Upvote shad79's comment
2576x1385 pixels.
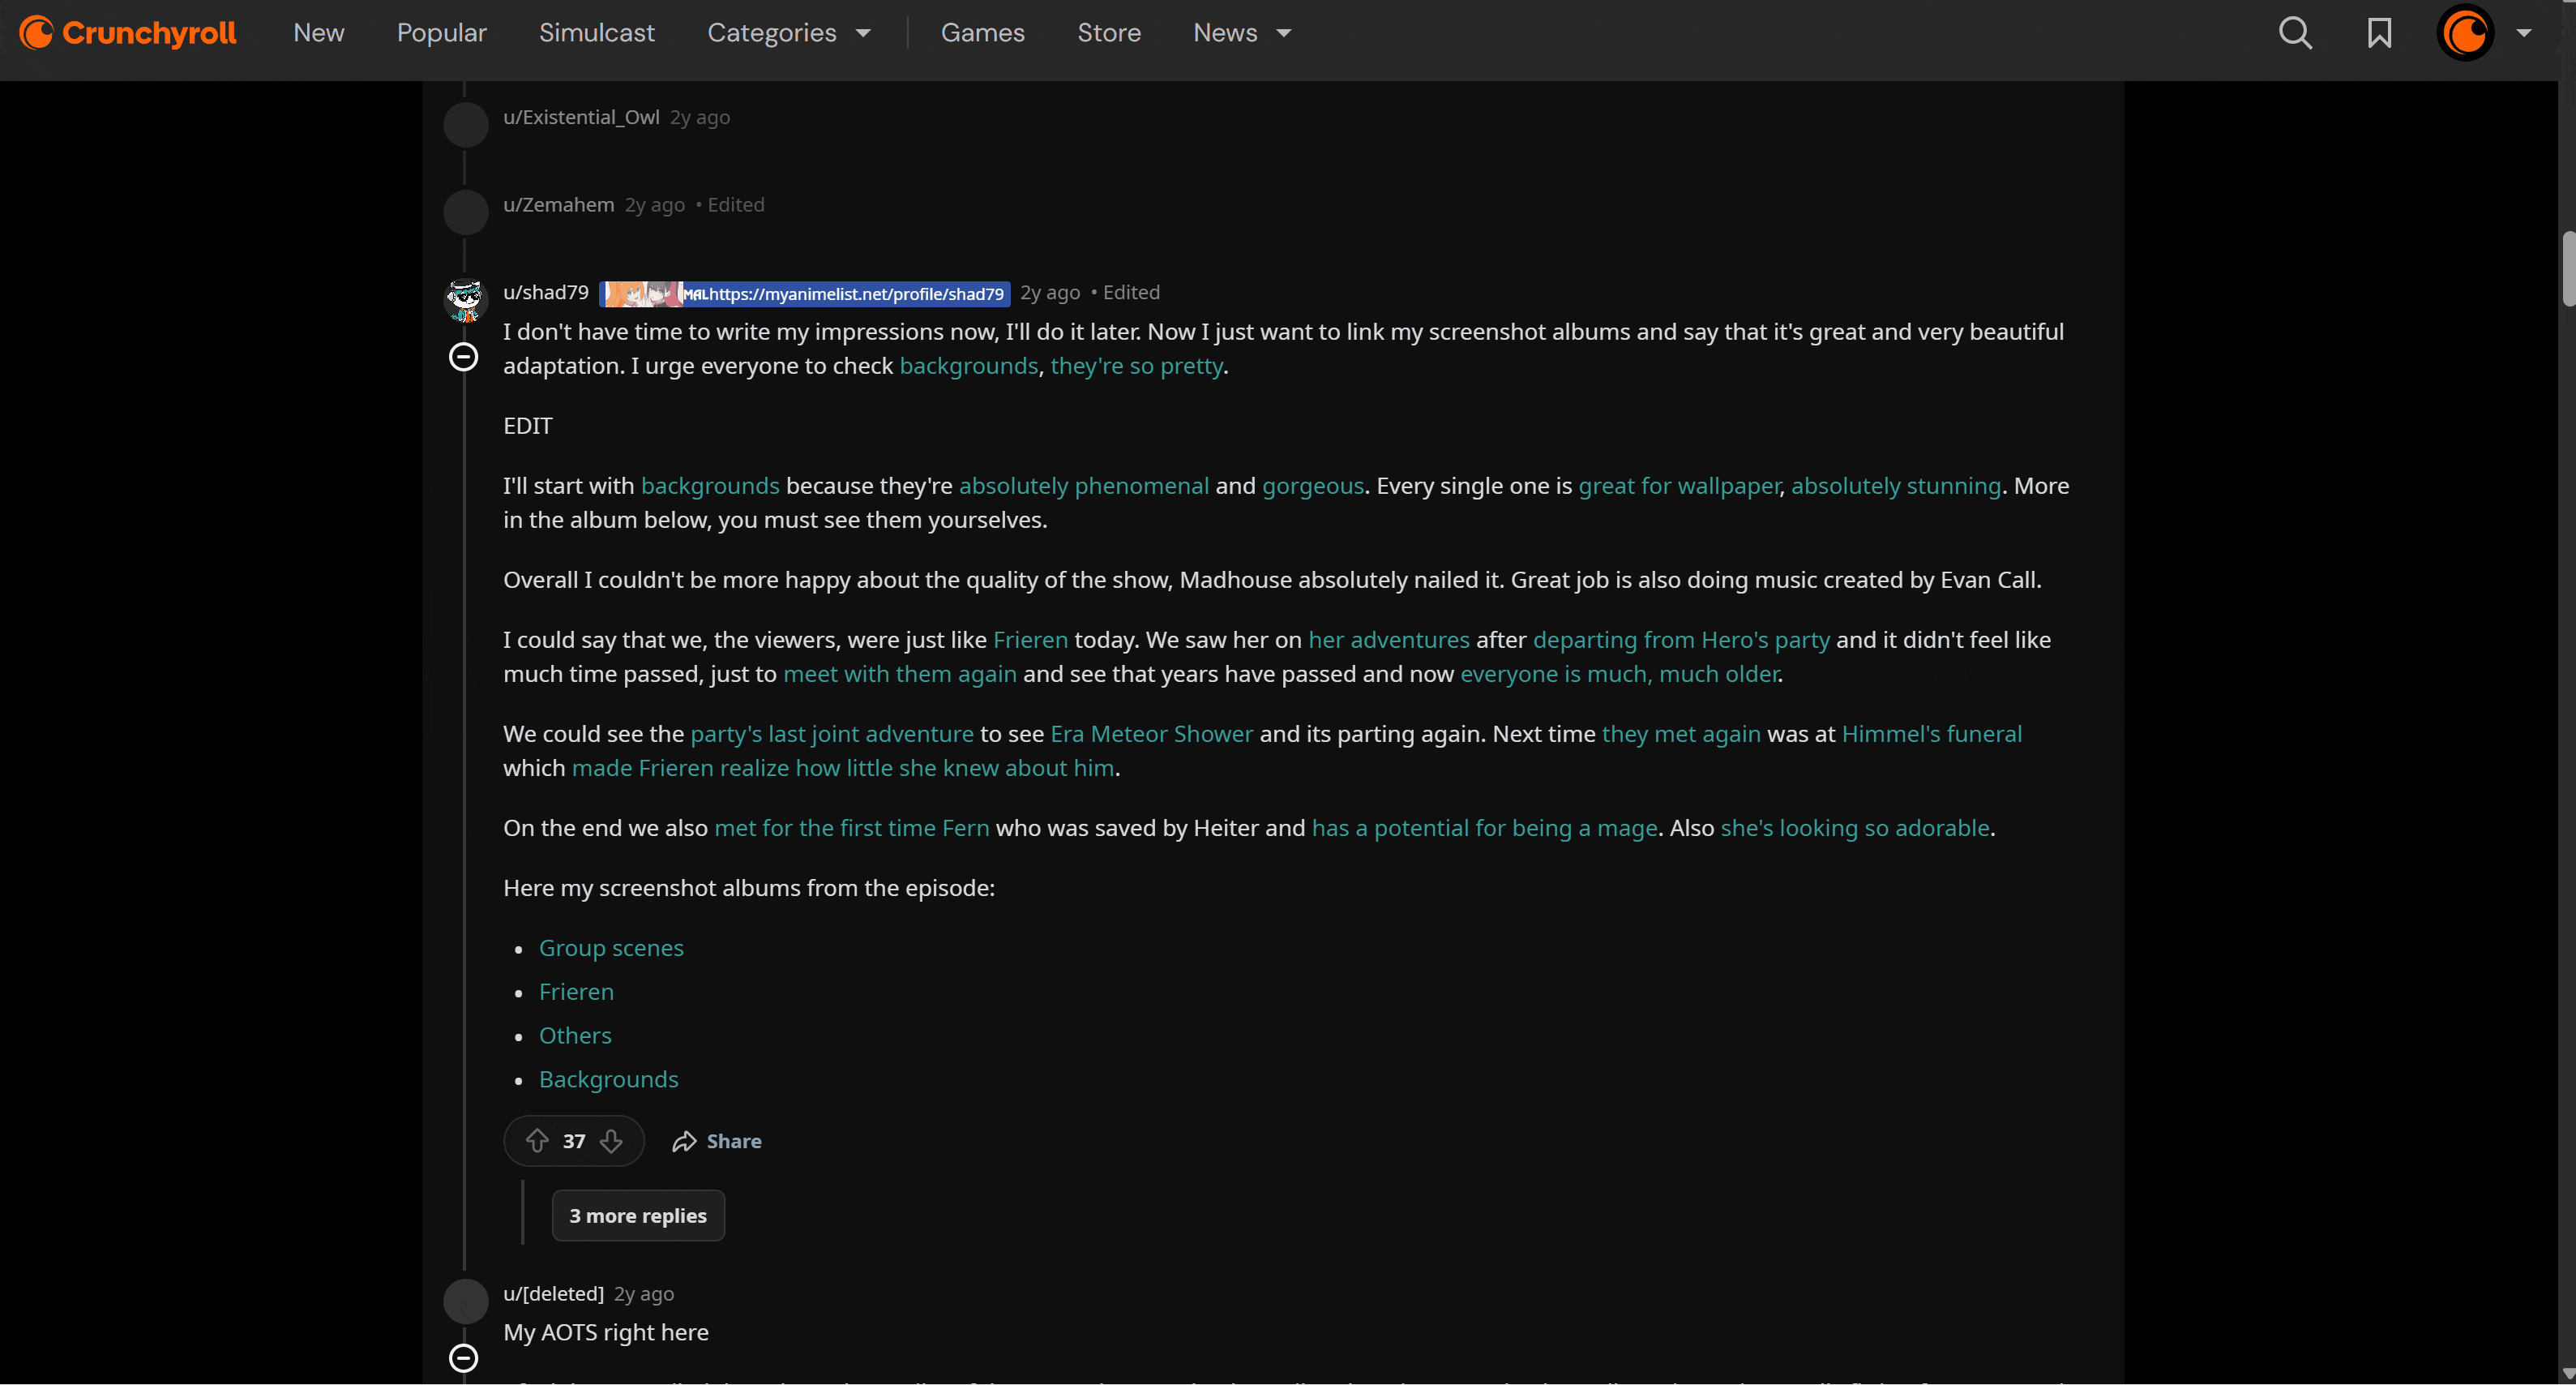(x=537, y=1141)
